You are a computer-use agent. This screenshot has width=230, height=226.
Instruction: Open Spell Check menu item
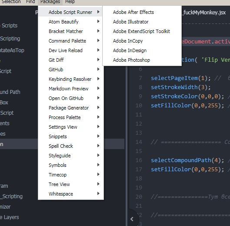pos(71,146)
